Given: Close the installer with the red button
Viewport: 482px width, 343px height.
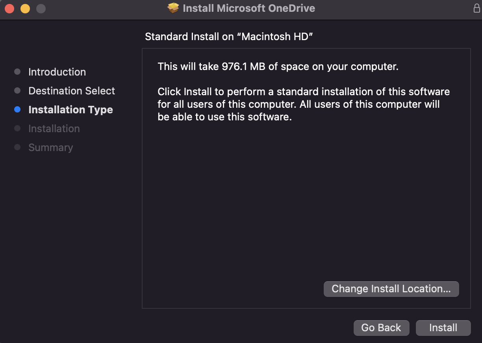Looking at the screenshot, I should [9, 8].
